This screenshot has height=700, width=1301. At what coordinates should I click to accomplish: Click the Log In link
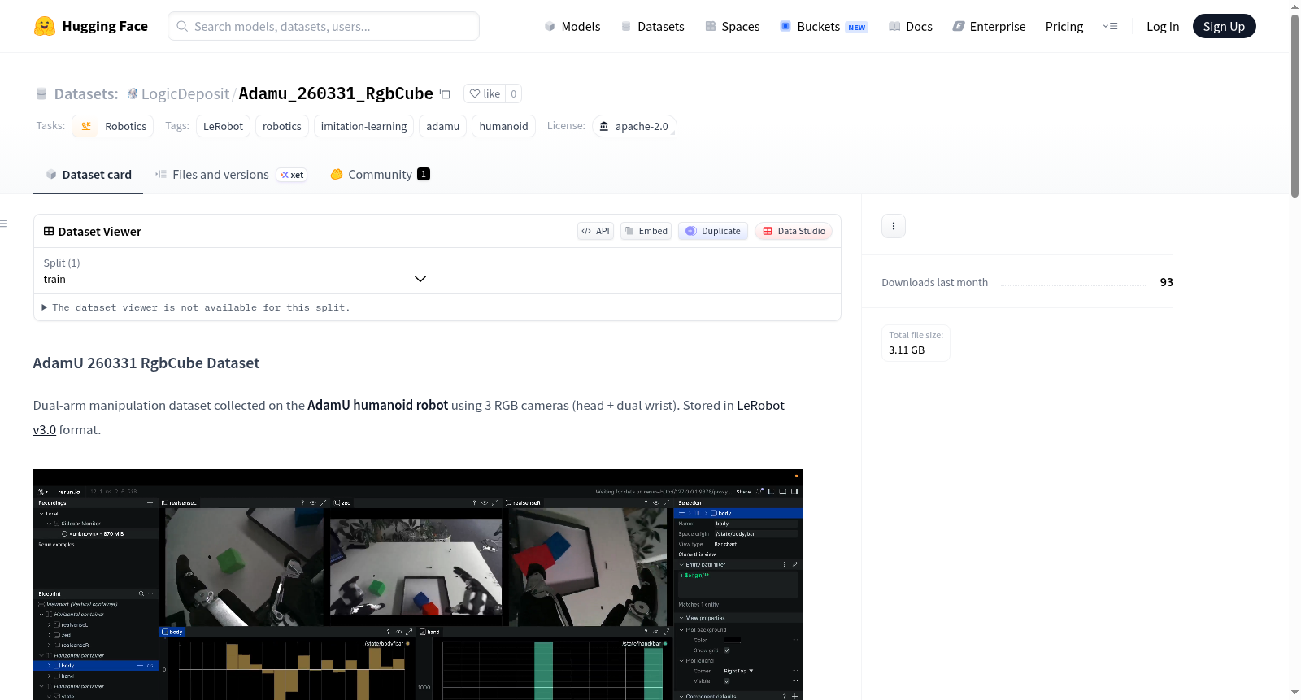[x=1163, y=27]
